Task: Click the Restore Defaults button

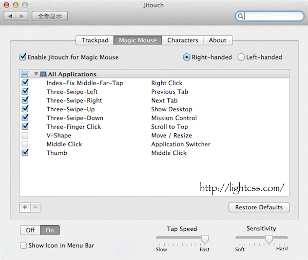Action: coord(259,207)
